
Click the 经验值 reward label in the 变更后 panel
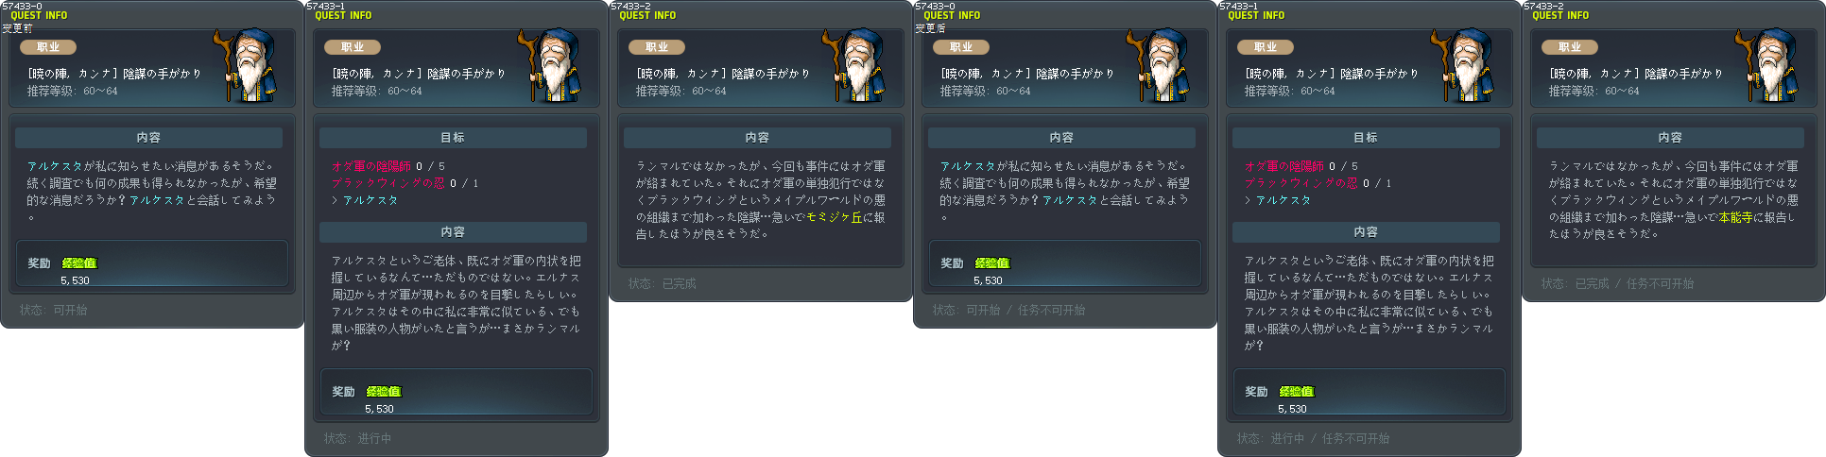992,263
